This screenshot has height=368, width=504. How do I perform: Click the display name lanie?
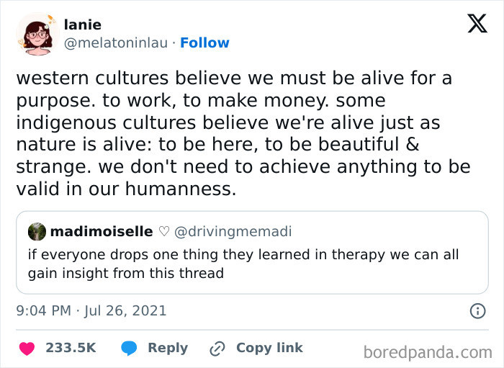click(81, 24)
